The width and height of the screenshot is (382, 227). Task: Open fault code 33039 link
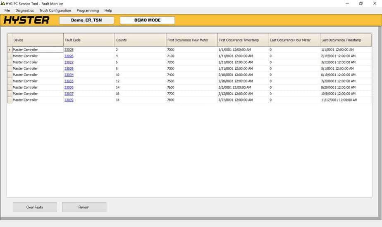(69, 100)
